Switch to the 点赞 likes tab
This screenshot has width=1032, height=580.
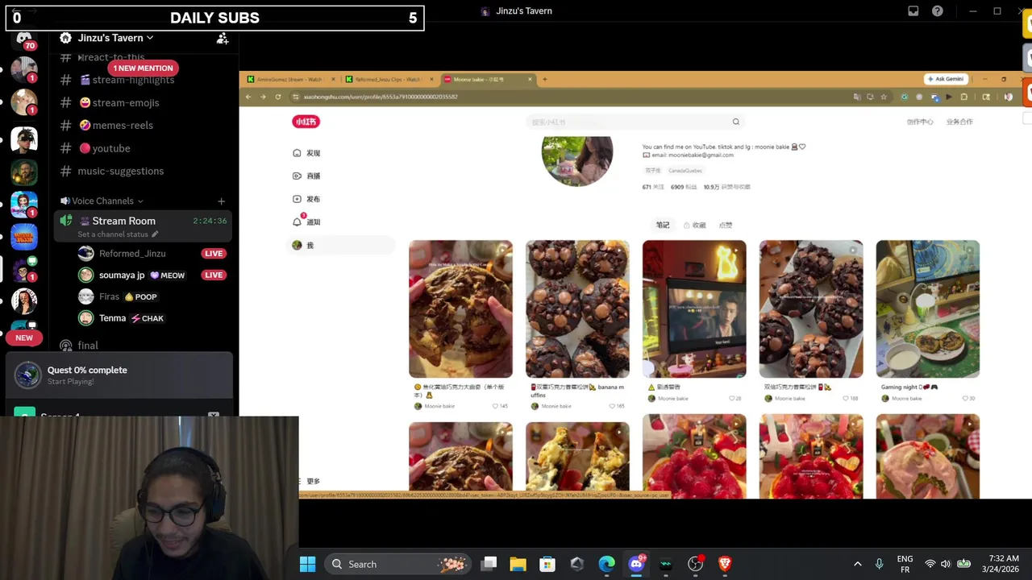click(726, 225)
